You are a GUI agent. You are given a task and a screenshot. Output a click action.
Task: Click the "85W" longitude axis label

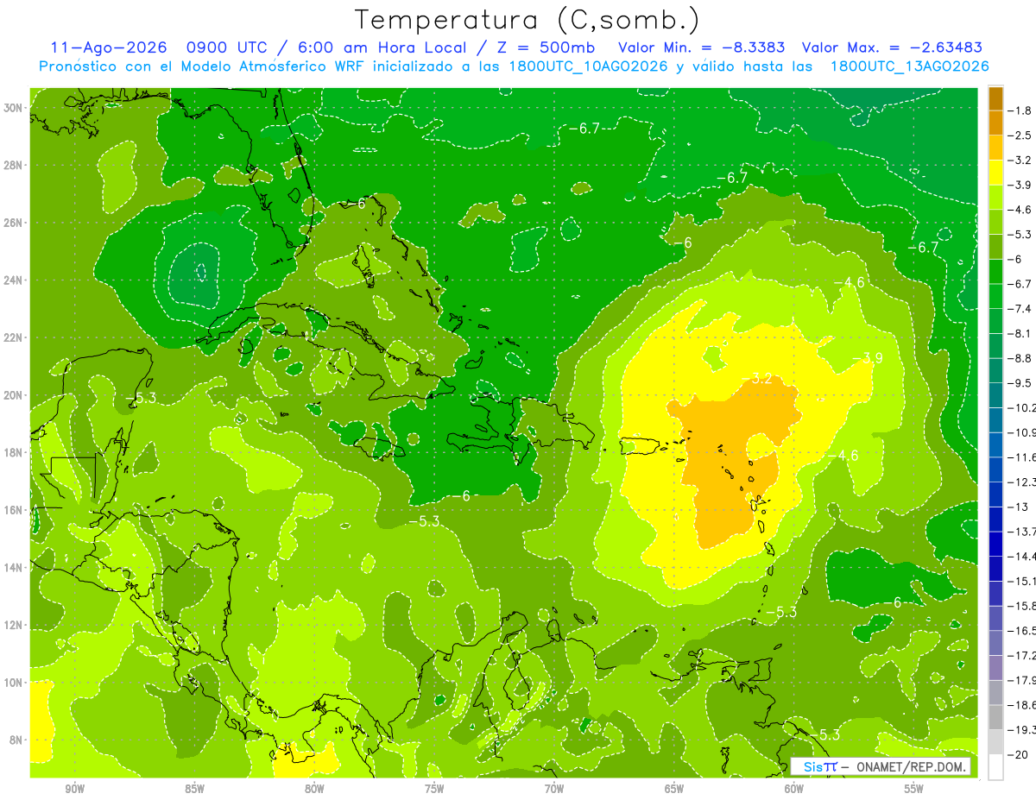coord(194,789)
